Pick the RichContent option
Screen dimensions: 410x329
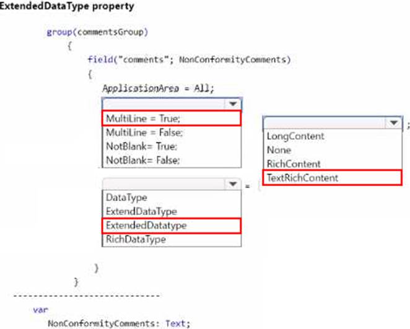294,164
